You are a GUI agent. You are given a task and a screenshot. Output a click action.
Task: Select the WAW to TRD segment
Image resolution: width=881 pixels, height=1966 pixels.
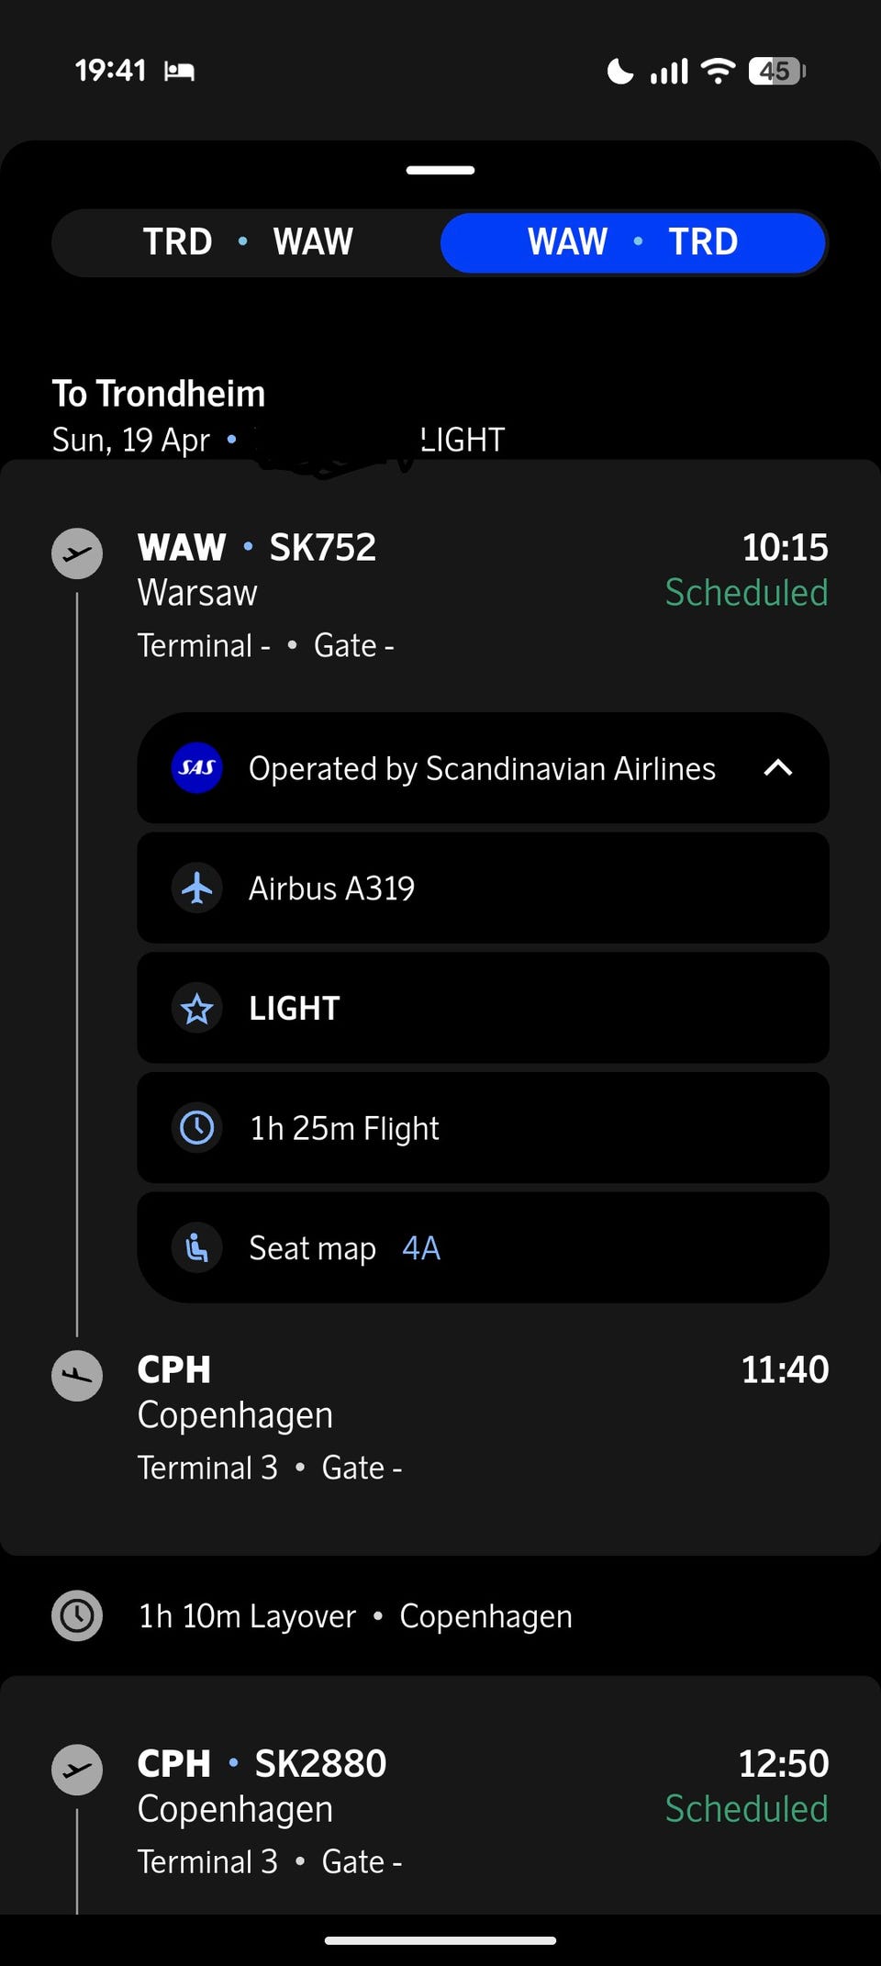pyautogui.click(x=633, y=242)
